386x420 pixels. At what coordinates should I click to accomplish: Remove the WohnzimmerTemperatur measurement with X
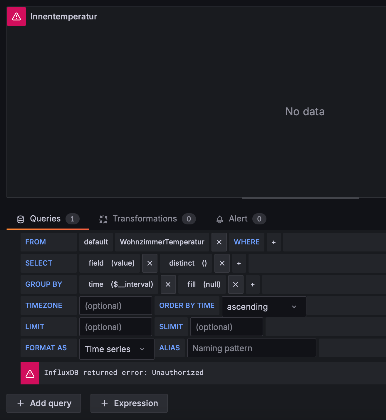tap(219, 242)
